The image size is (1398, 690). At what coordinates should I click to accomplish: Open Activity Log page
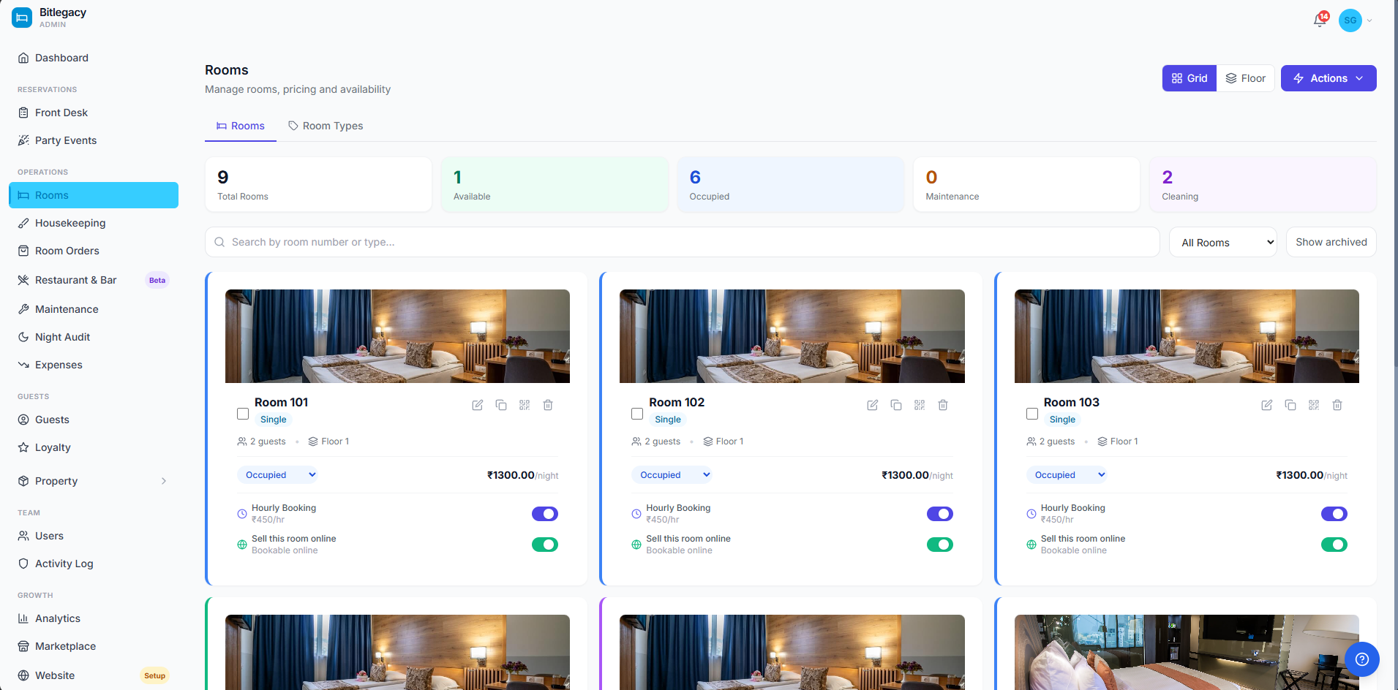point(94,564)
